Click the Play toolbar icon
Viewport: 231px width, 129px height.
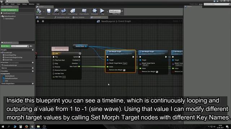pyautogui.click(x=102, y=11)
